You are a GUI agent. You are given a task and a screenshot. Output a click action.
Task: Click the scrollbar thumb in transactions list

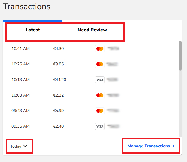180,56
